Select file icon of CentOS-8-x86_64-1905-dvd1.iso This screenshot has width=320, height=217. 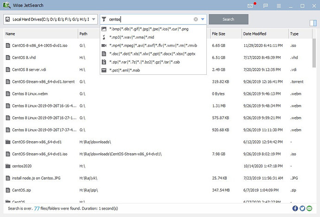point(8,46)
